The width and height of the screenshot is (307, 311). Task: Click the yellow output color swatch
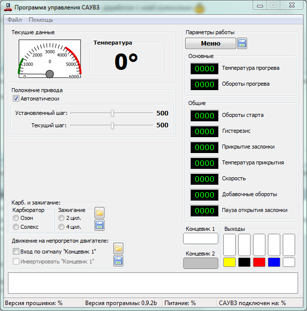click(229, 262)
